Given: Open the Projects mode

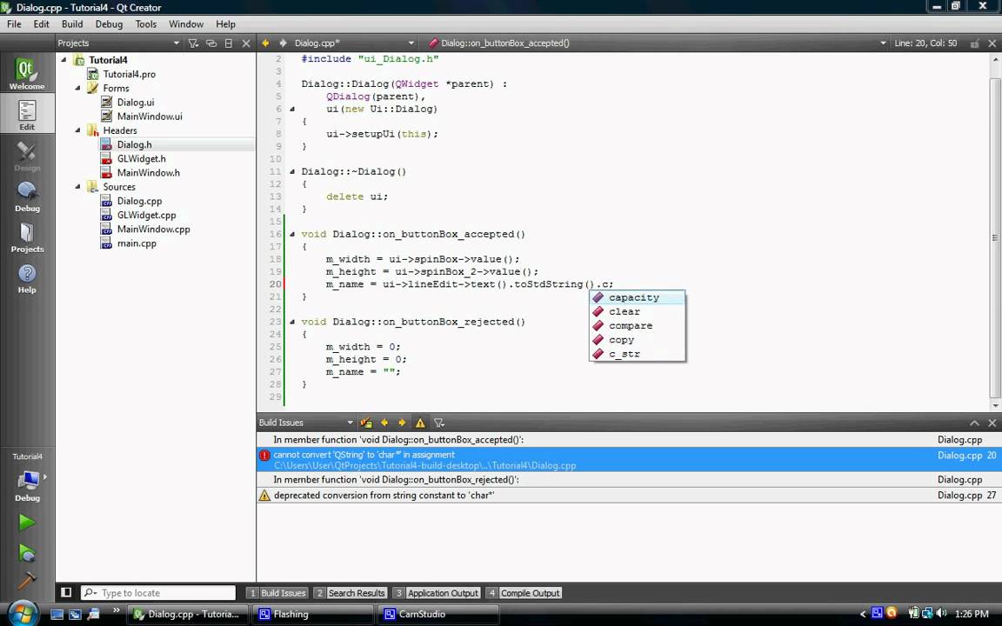Looking at the screenshot, I should coord(27,237).
